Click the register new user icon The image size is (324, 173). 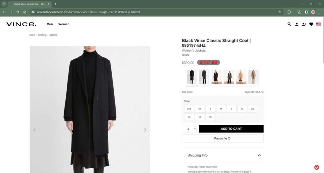(x=304, y=24)
